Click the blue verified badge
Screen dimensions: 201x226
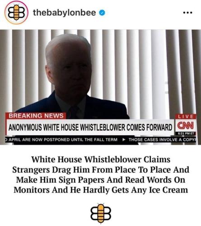tap(102, 13)
